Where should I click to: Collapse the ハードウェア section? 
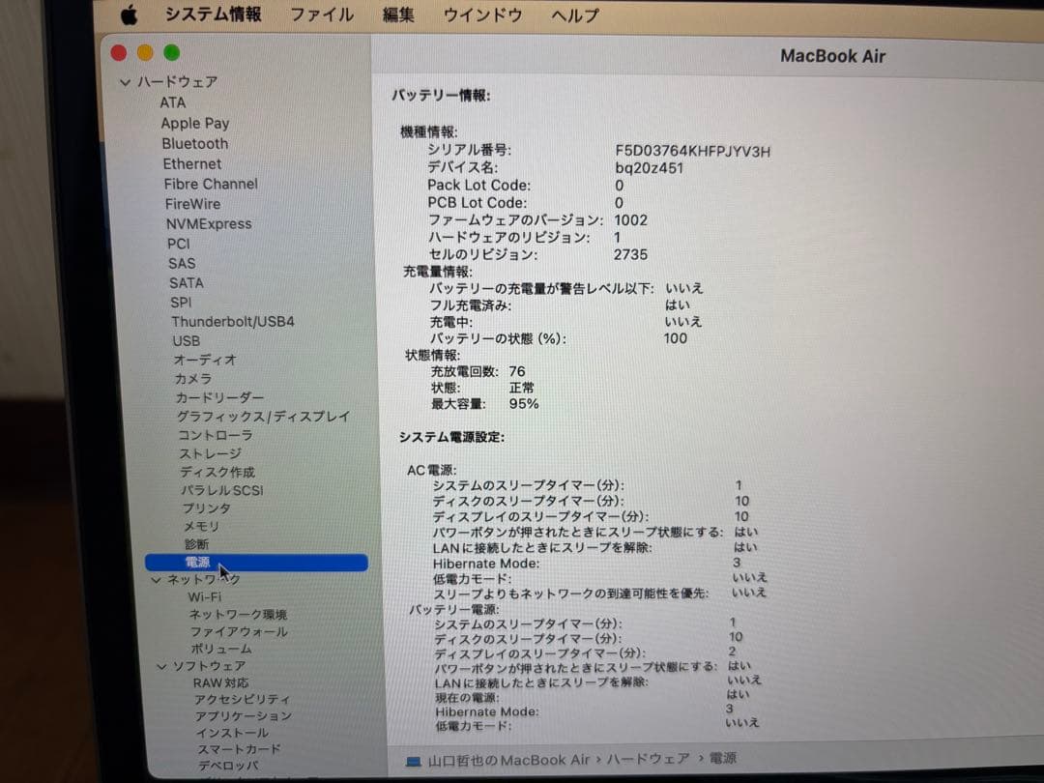127,82
